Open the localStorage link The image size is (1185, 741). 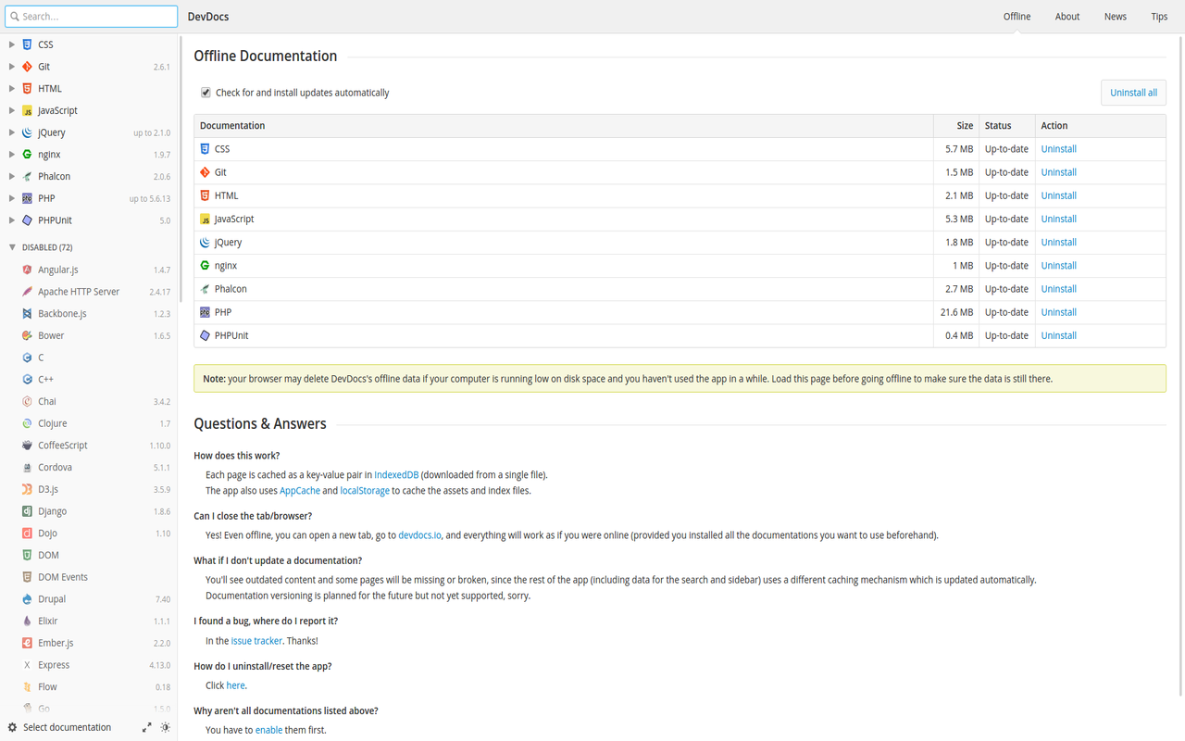click(365, 491)
